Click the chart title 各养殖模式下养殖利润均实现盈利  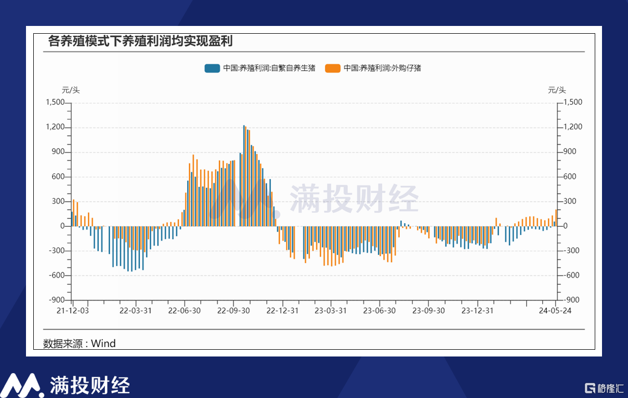point(140,42)
